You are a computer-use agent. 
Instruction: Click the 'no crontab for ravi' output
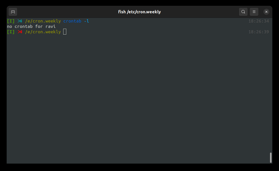[31, 26]
